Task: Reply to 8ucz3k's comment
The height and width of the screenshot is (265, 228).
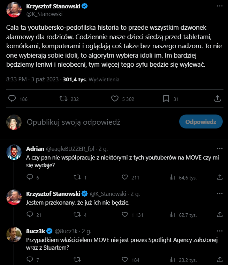Action: [30, 260]
